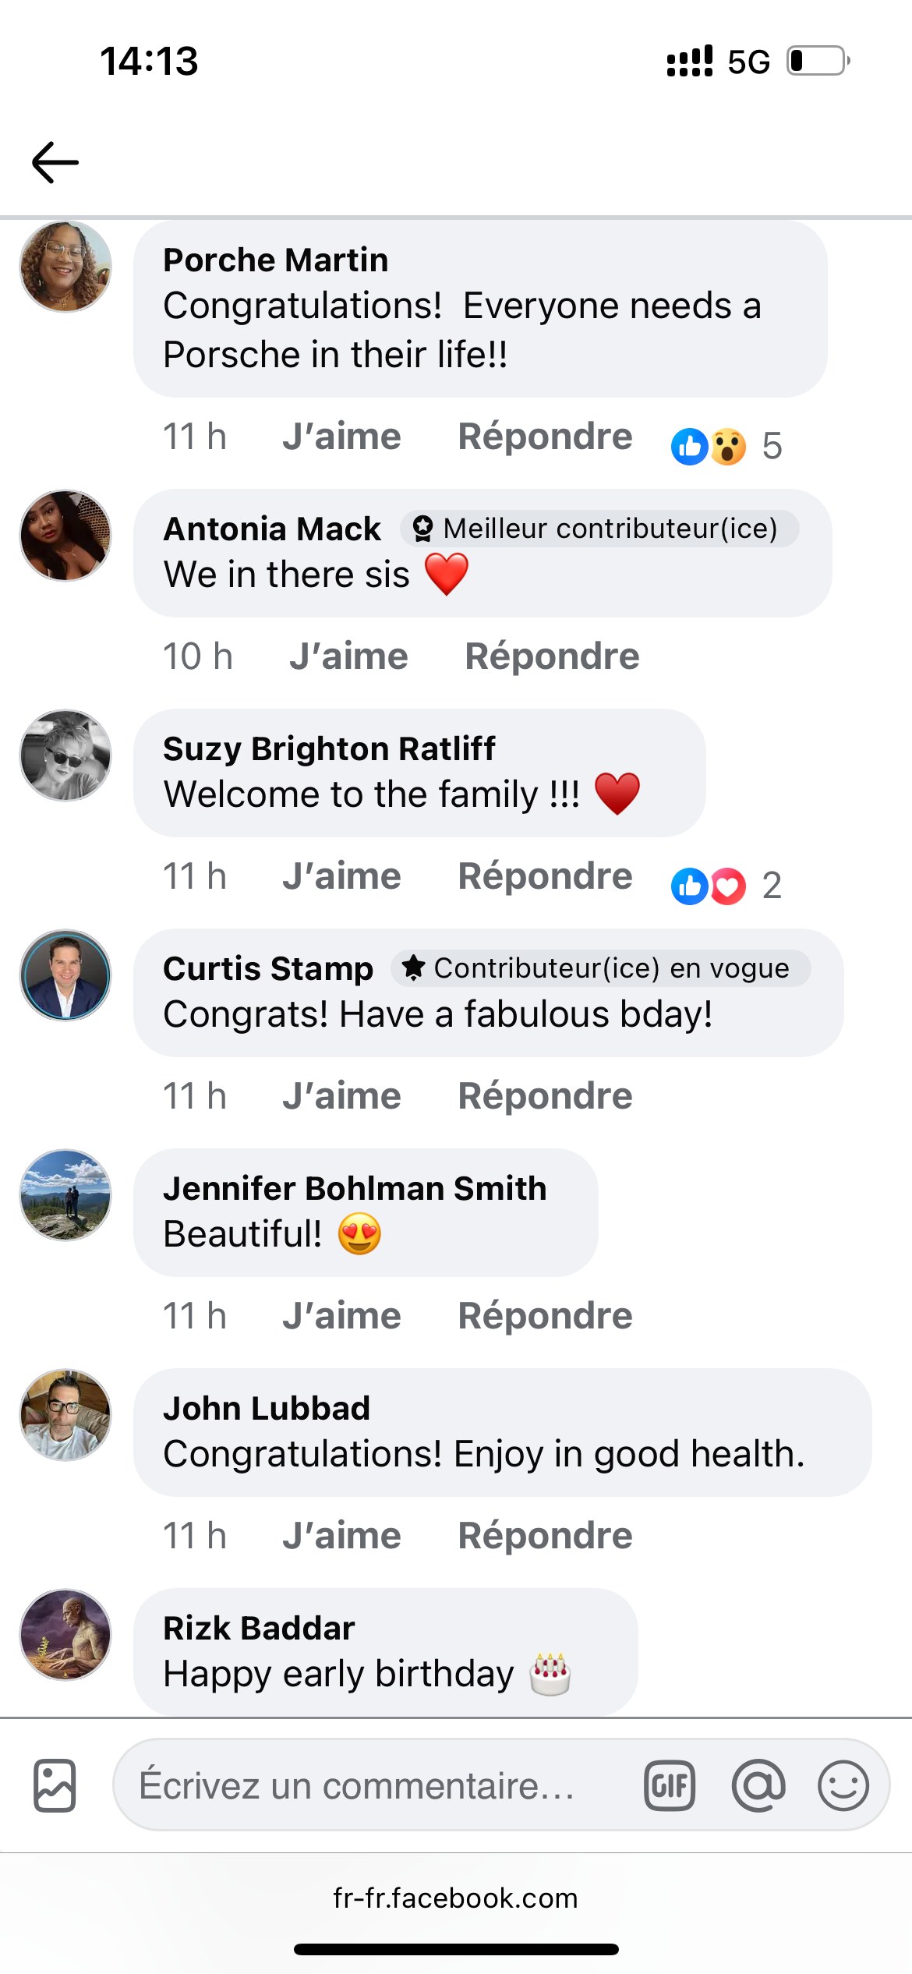
Task: Tap the fr-fr.facebook.com address bar
Action: point(455,1898)
